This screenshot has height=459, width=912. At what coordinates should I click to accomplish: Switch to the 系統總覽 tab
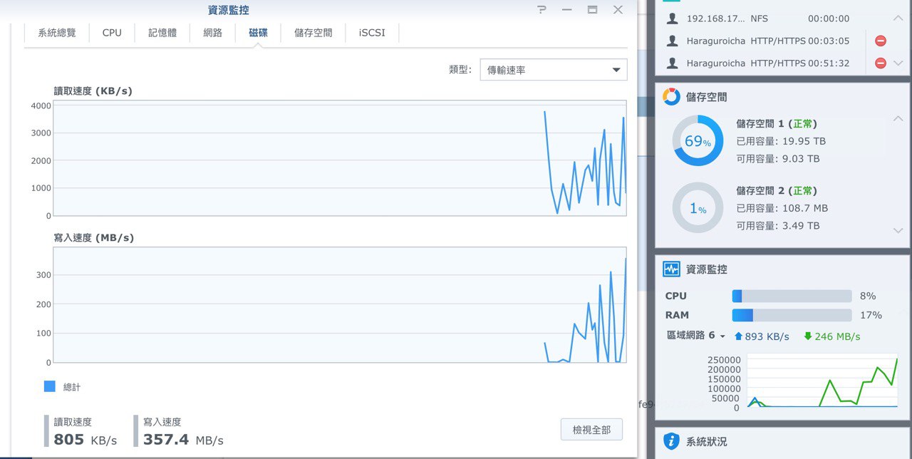point(57,33)
